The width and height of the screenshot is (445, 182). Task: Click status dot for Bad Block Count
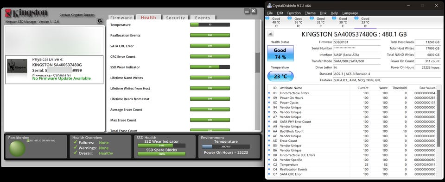[x=269, y=131]
